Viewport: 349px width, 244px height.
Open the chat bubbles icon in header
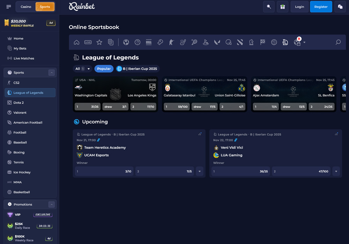[340, 7]
